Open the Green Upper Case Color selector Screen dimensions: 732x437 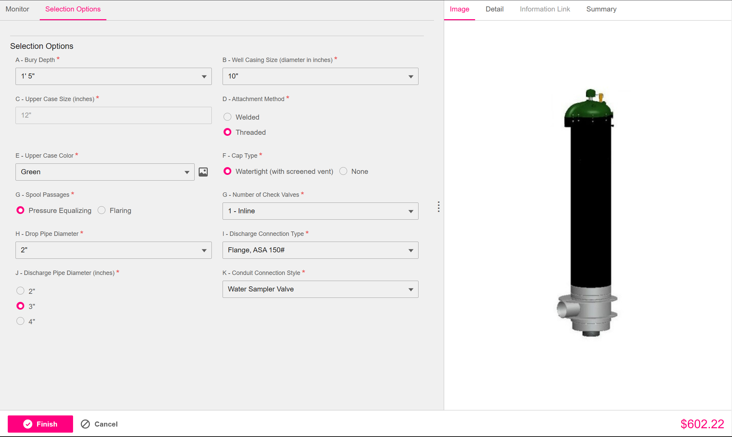tap(104, 172)
